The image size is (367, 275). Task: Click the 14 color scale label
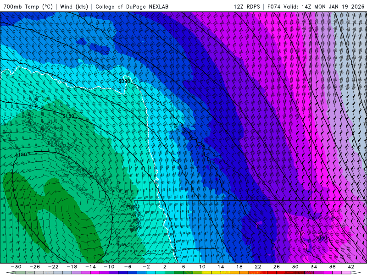(x=221, y=267)
